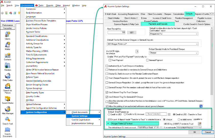Viewport: 215px width, 138px height.
Task: Open the Default Firm 001 Morgan Porter dropdown
Action: pyautogui.click(x=153, y=44)
